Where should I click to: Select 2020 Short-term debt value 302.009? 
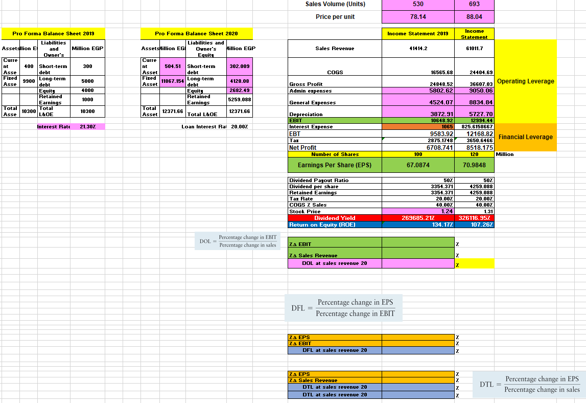(x=240, y=66)
